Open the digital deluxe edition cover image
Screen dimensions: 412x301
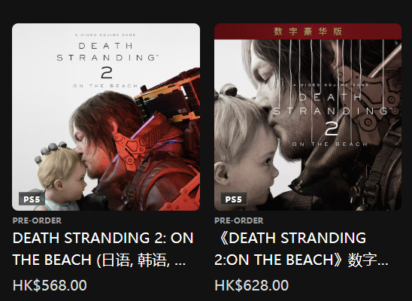[x=307, y=117]
